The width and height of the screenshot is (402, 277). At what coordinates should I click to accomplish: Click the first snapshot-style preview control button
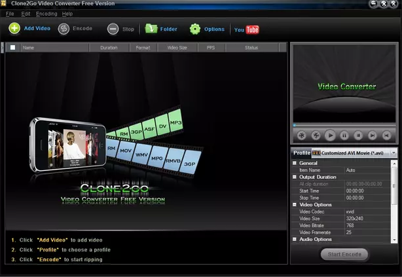click(302, 135)
